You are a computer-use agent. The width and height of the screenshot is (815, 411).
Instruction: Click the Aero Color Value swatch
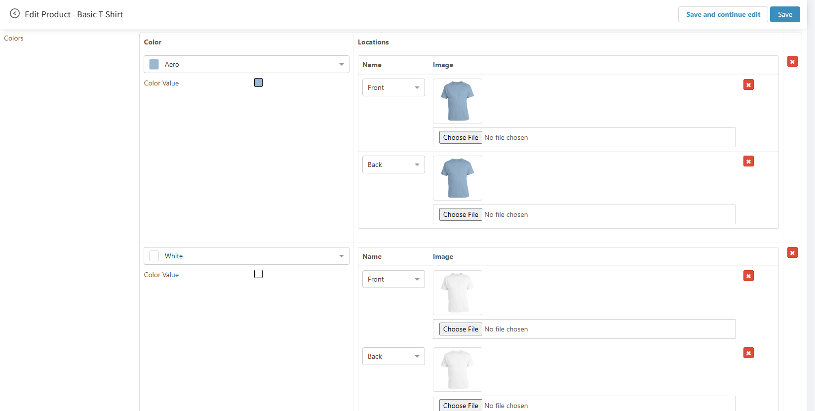pyautogui.click(x=258, y=82)
